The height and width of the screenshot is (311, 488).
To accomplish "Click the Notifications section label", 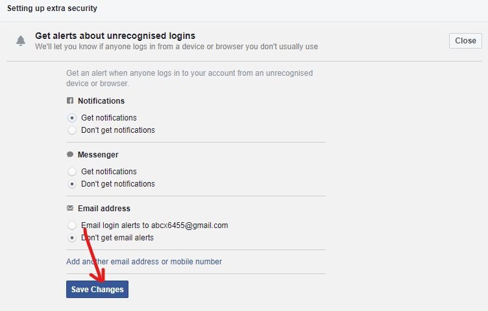I will click(101, 100).
